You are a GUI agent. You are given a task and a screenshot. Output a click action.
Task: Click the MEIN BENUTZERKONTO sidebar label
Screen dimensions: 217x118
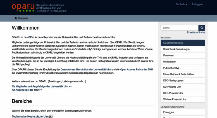pos(172,107)
